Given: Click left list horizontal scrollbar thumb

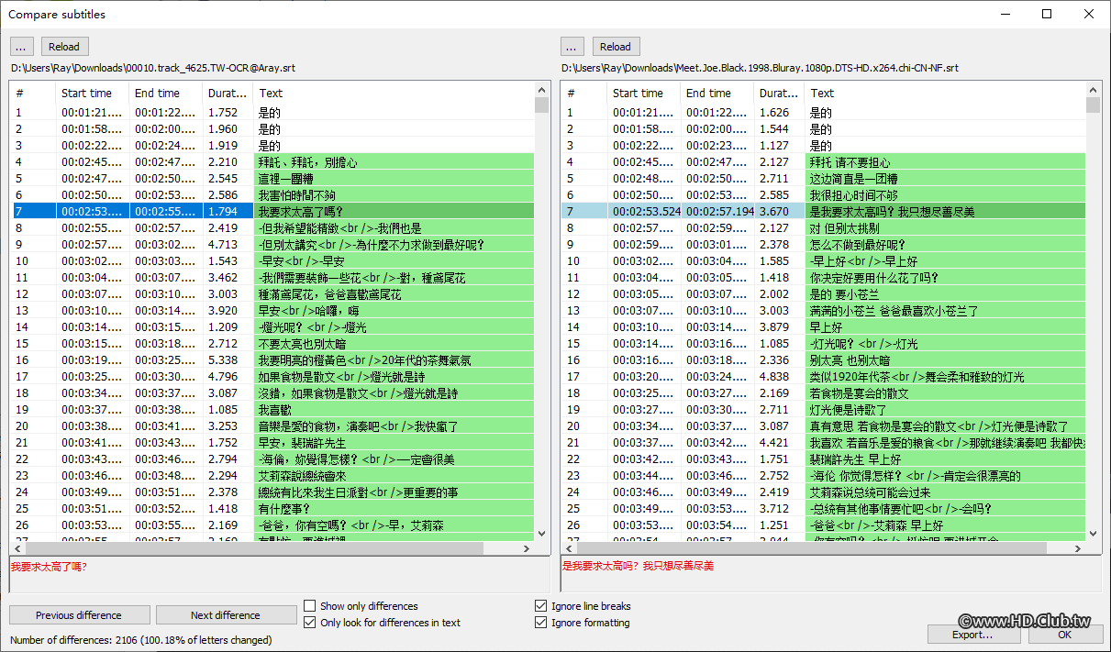Looking at the screenshot, I should [254, 548].
